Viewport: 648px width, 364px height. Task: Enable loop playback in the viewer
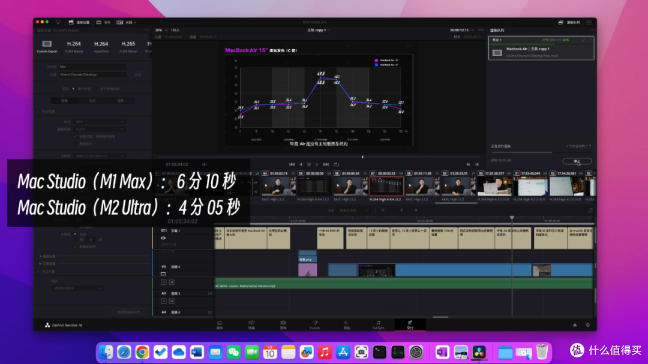336,164
